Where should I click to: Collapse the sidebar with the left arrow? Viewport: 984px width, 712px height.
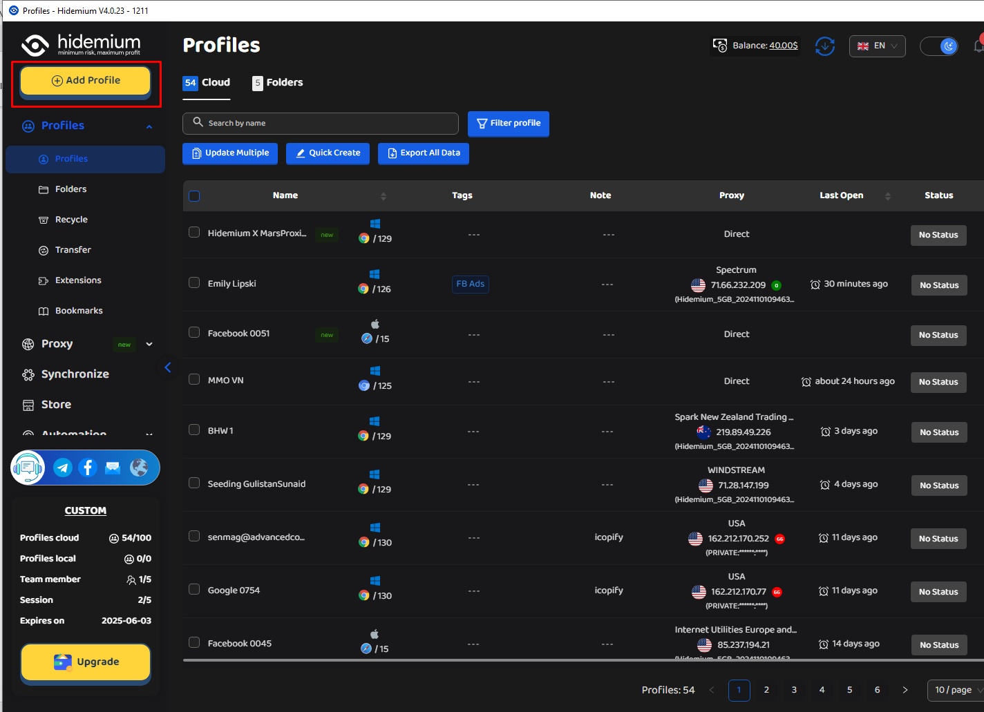[168, 367]
